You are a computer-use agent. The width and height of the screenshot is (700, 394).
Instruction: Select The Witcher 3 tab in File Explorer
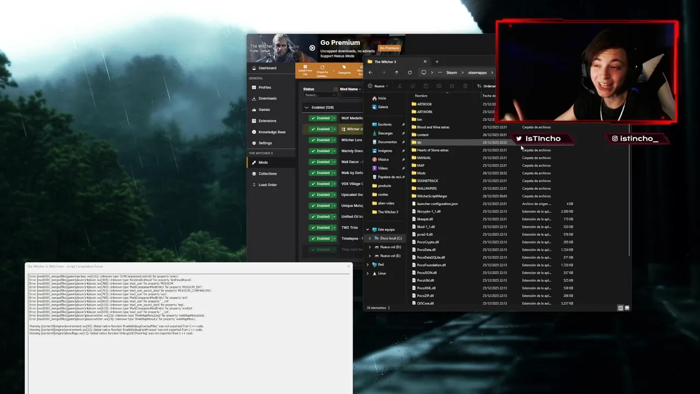(x=398, y=62)
